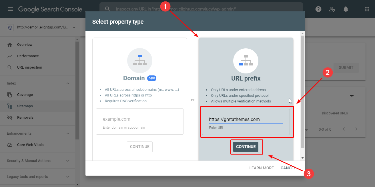The width and height of the screenshot is (375, 187).
Task: Click the '0-0 of 0' pagination text
Action: [x=325, y=129]
